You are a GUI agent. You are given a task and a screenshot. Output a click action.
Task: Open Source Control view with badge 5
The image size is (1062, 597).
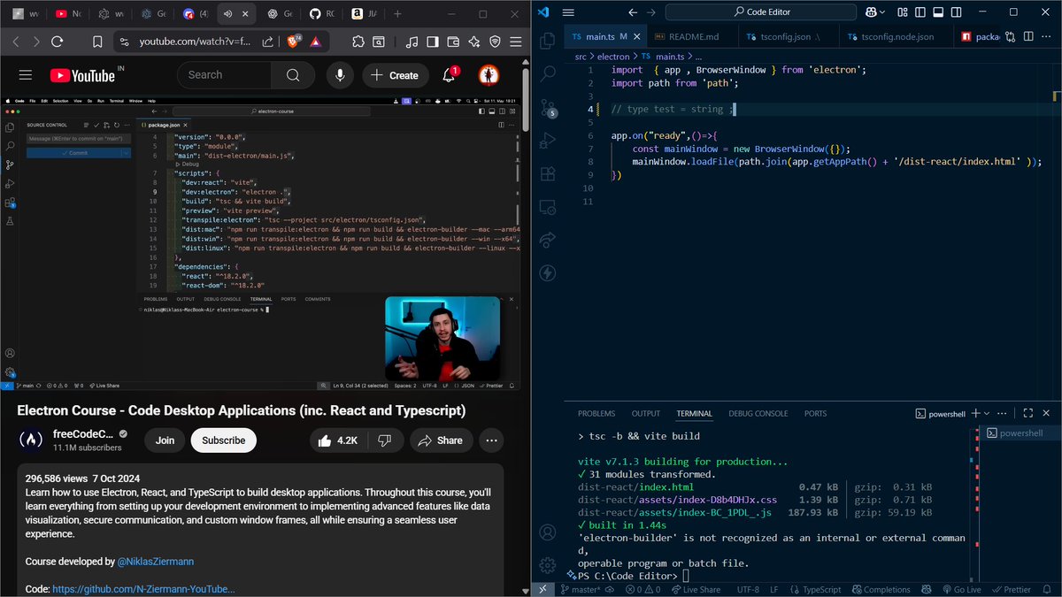tap(547, 107)
